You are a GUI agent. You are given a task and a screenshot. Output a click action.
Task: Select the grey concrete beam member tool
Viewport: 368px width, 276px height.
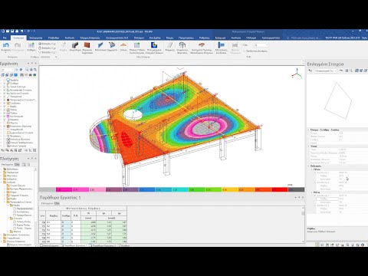tap(75, 47)
